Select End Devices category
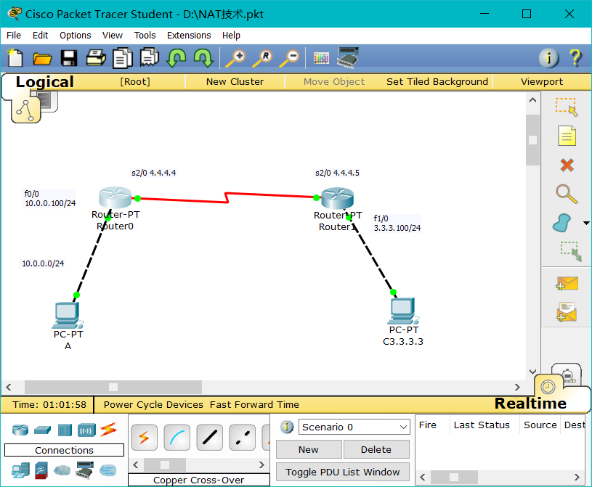This screenshot has height=487, width=592. click(20, 470)
